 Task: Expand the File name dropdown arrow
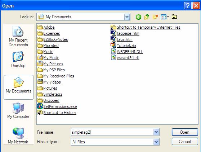click(156, 132)
